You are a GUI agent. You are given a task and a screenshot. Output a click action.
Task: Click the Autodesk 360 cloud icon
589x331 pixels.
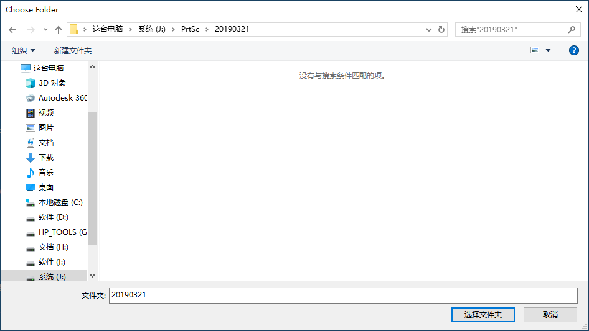coord(31,98)
